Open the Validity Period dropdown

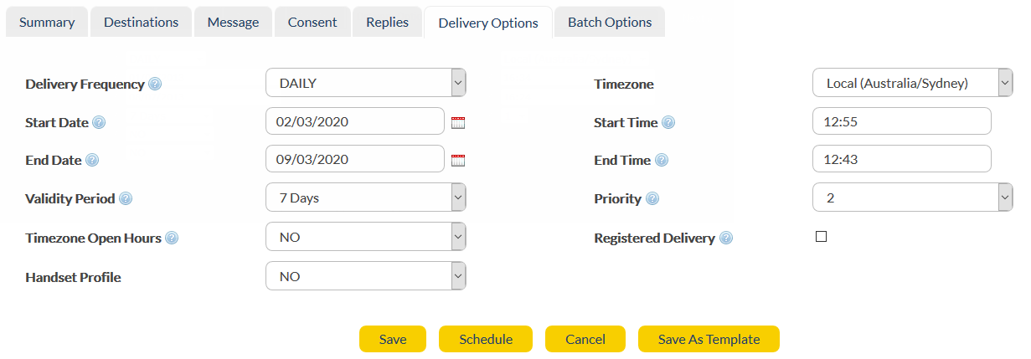tap(366, 198)
